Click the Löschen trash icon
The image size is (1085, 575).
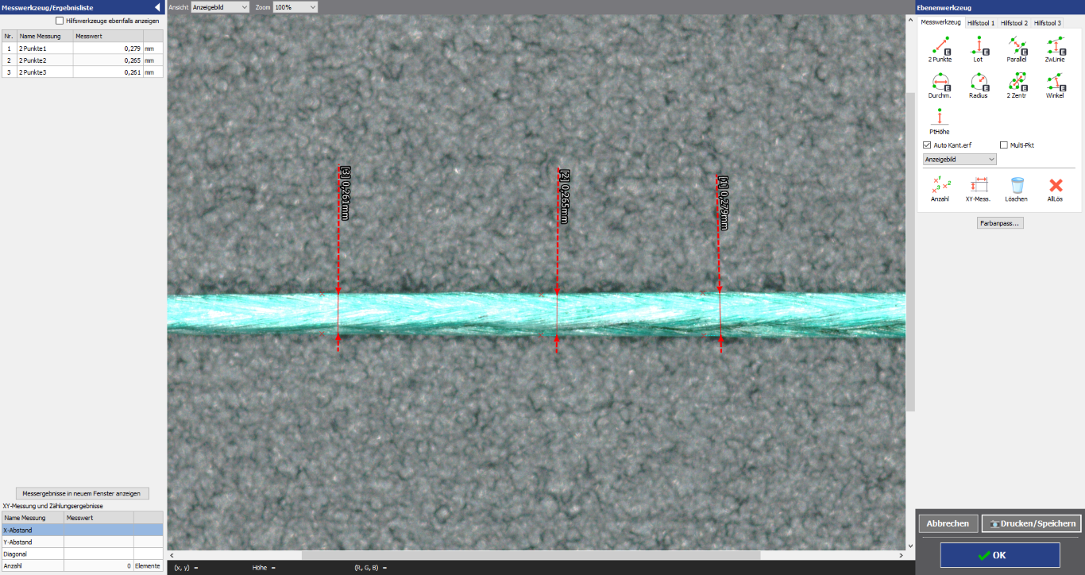click(x=1017, y=186)
